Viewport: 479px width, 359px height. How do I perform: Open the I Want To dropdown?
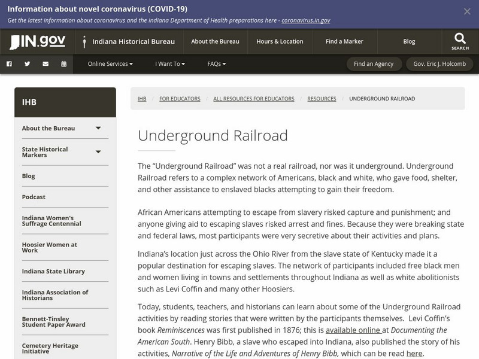tap(170, 64)
